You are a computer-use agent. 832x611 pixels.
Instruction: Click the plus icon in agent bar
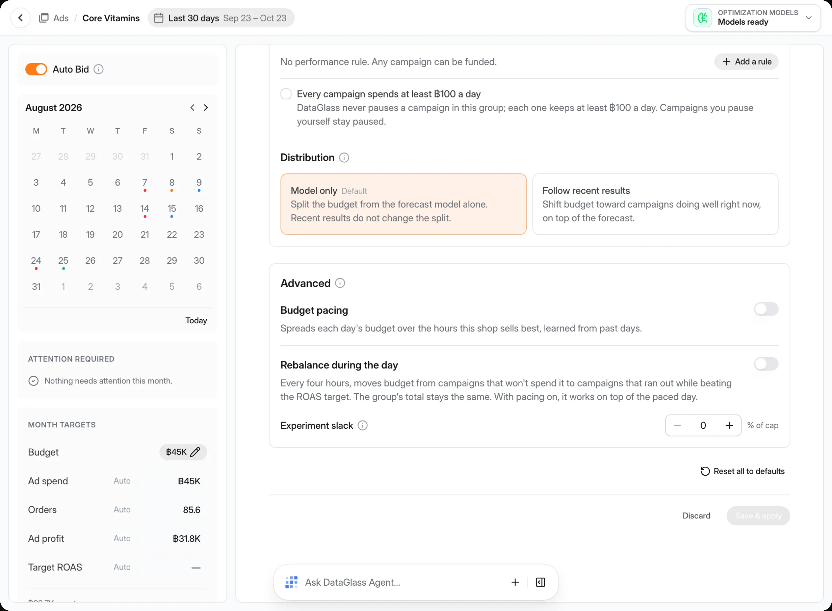point(515,583)
